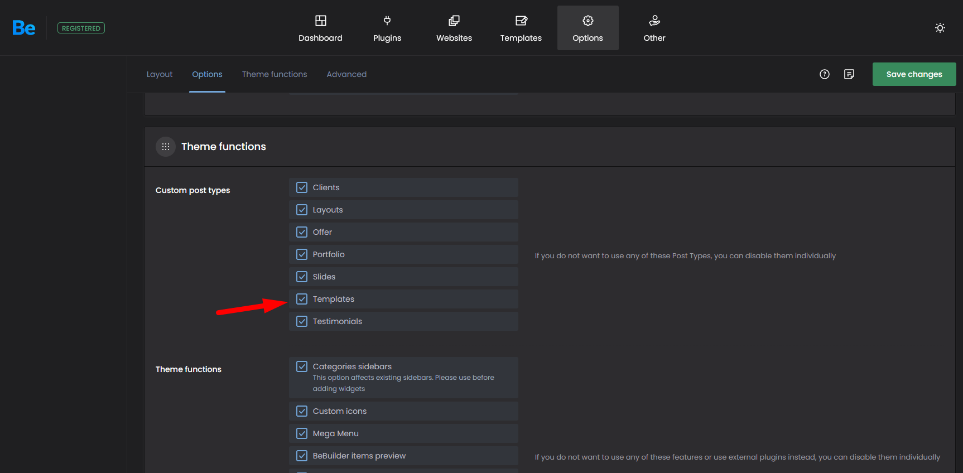The height and width of the screenshot is (473, 963).
Task: Click the Theme functions row label
Action: pos(189,369)
